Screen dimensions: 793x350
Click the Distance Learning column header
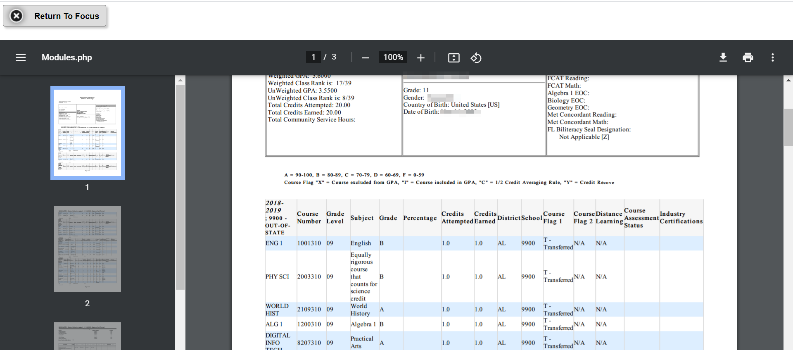[x=609, y=217]
